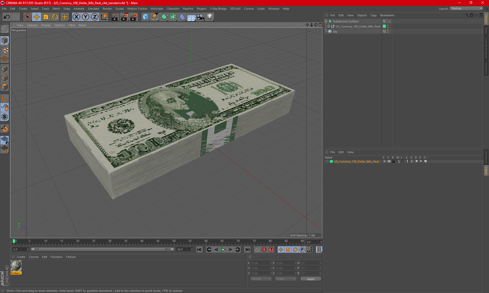Add a Floor environment object

pyautogui.click(x=192, y=17)
